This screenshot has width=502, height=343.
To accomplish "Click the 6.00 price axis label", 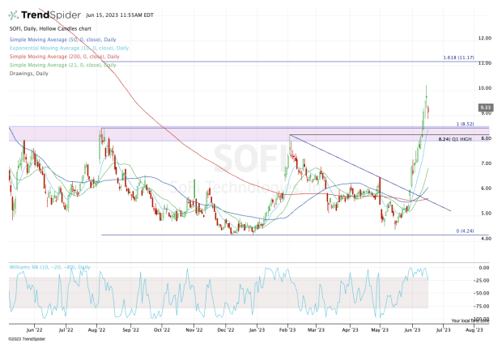I will 486,188.
